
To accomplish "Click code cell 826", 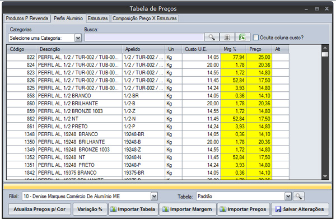I will click(21, 80).
